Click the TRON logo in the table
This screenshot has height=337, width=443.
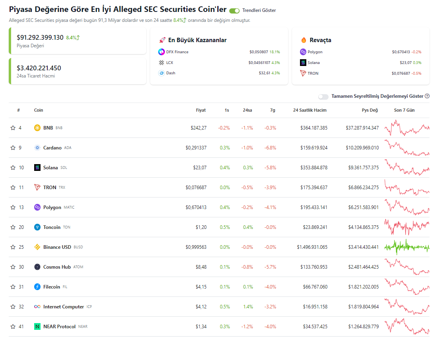37,188
